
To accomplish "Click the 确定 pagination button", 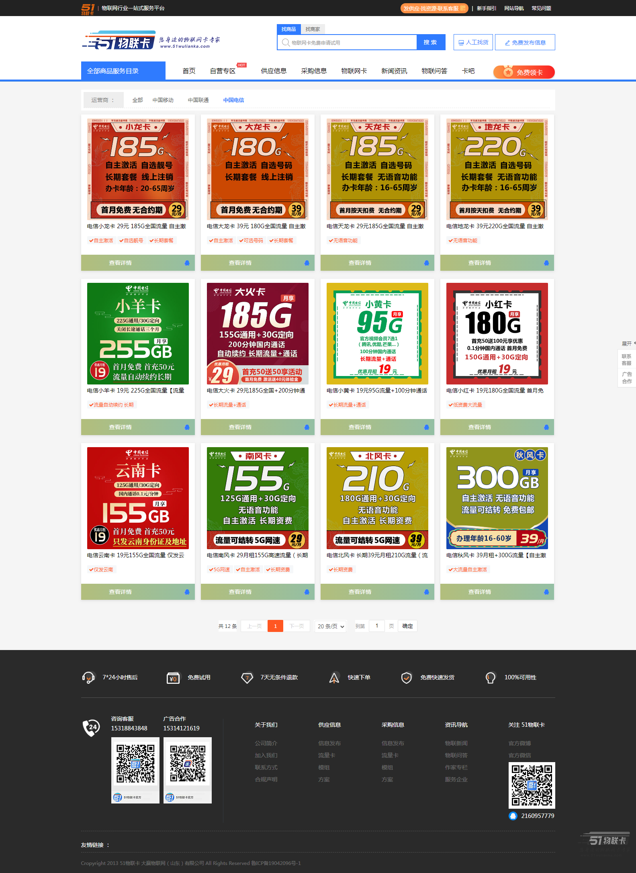I will [407, 626].
